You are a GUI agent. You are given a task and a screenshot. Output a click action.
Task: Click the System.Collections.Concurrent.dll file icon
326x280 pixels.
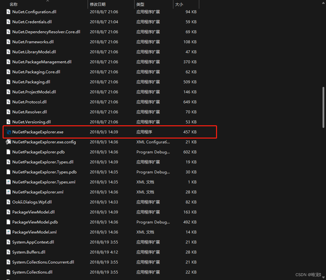pyautogui.click(x=8, y=262)
